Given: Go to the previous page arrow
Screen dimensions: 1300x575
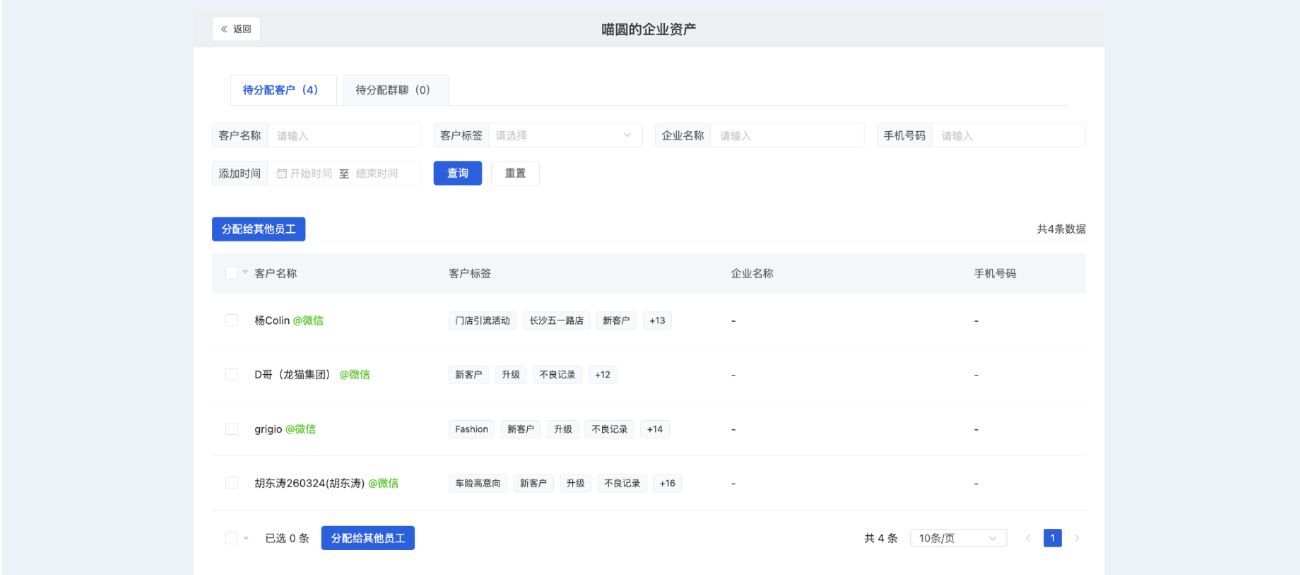Looking at the screenshot, I should [x=1028, y=538].
